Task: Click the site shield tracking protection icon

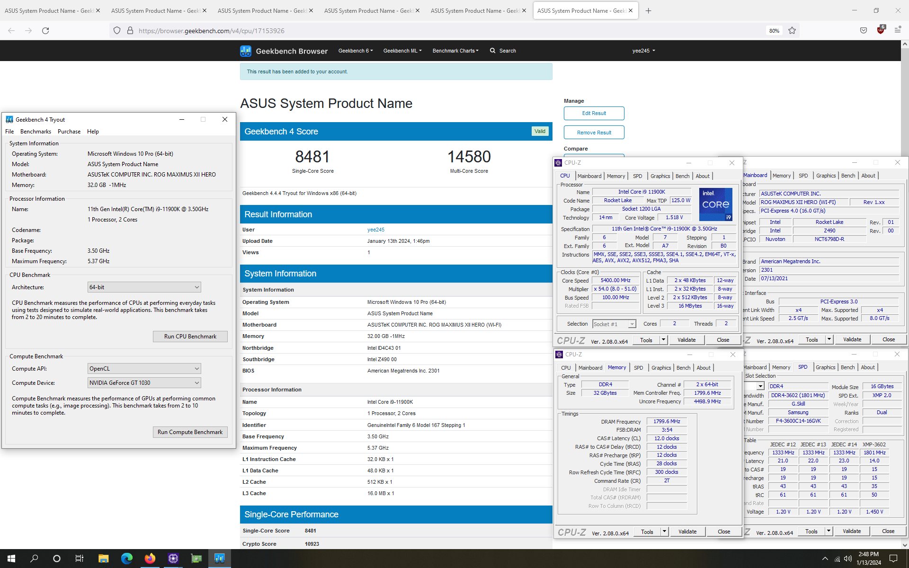Action: pos(117,31)
